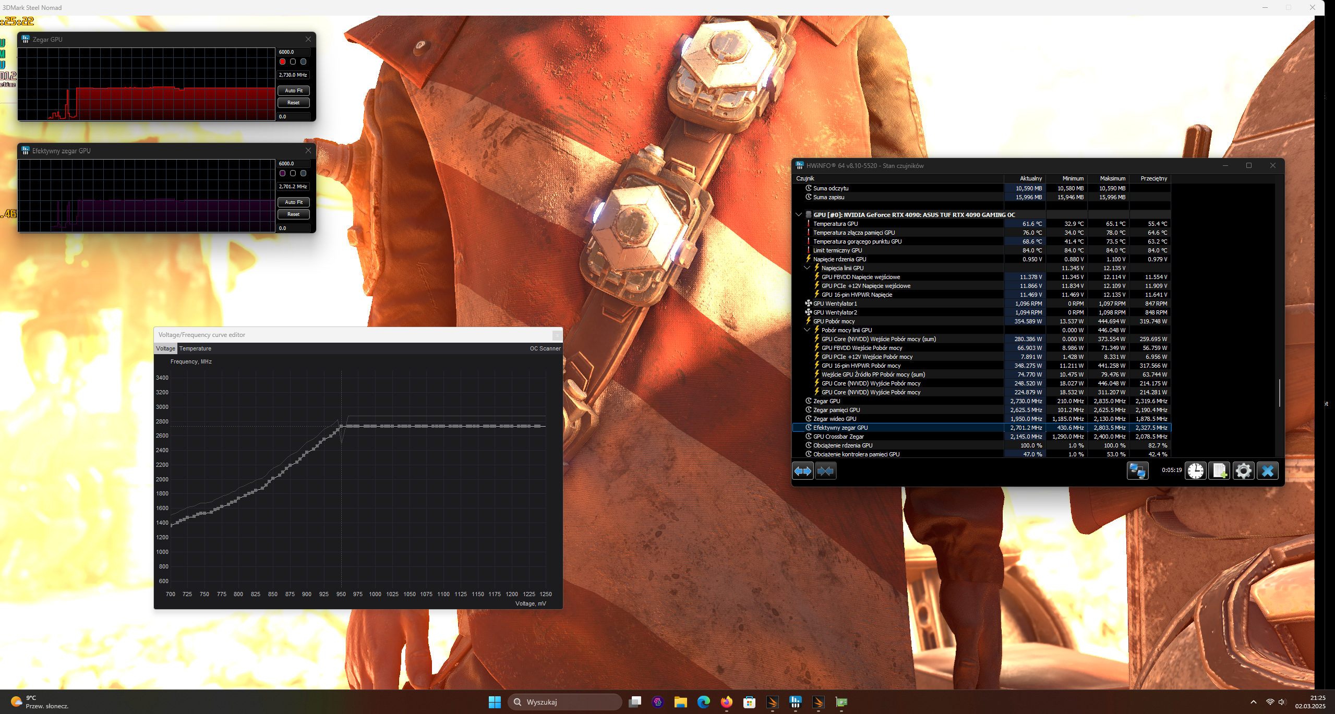The image size is (1335, 714).
Task: Click the OC Scanner link in curve editor
Action: (545, 348)
